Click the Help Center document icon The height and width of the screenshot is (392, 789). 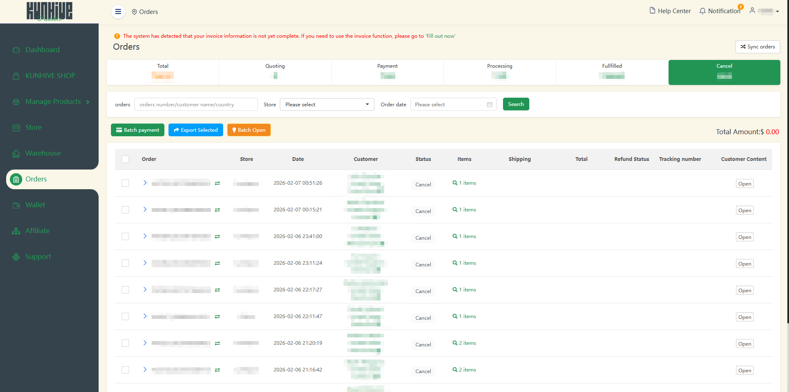[652, 11]
